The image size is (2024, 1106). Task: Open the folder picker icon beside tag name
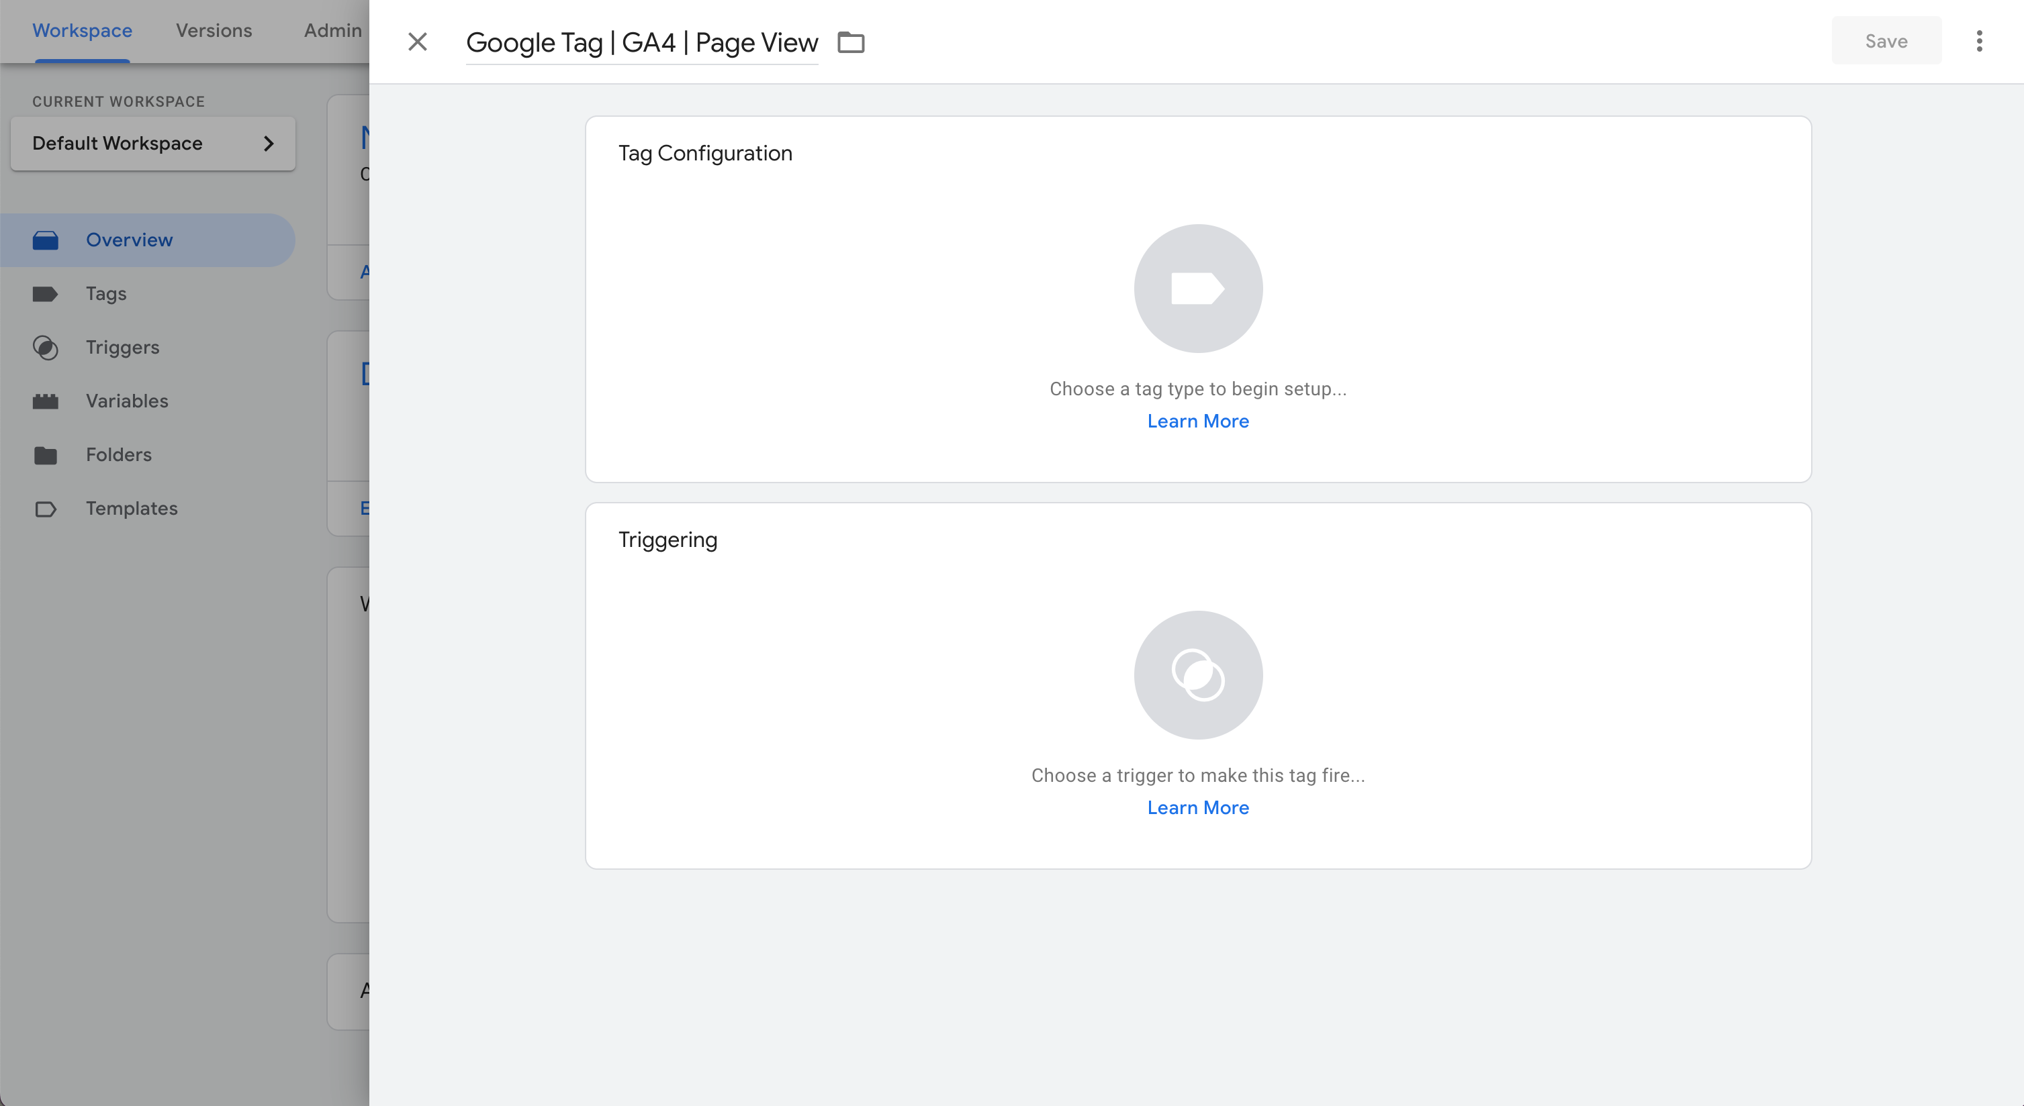[x=851, y=42]
